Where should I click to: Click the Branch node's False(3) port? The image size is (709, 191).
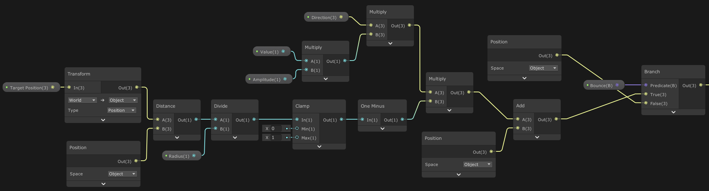(646, 103)
